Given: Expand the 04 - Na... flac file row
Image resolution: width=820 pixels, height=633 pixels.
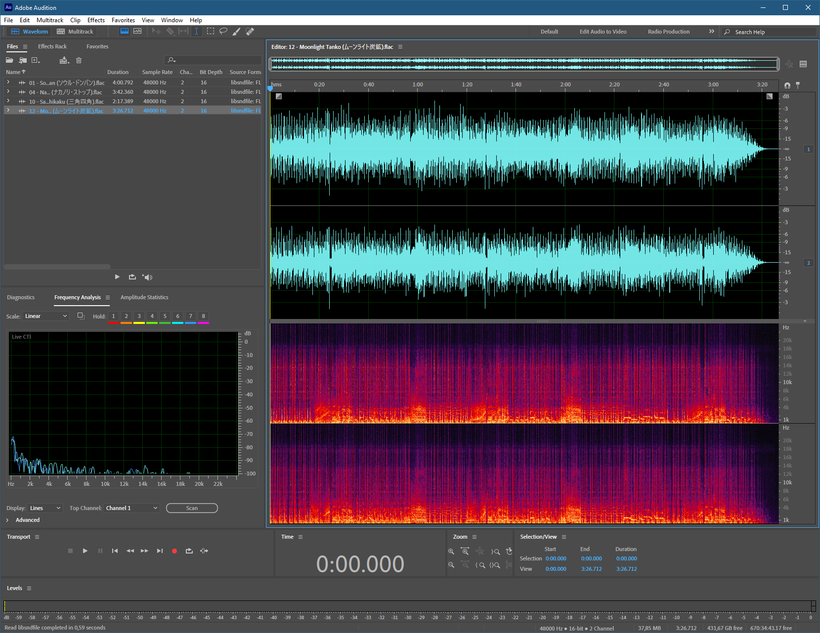Looking at the screenshot, I should (8, 92).
